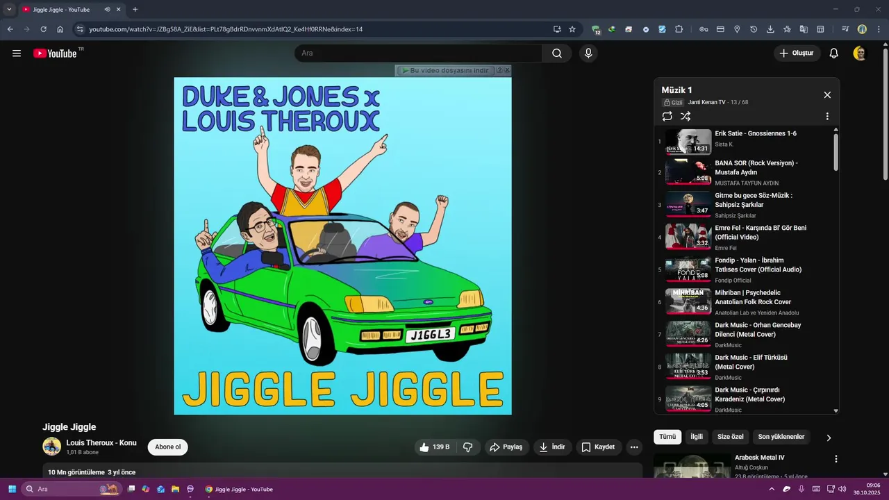
Task: Dislike the video with thumbs-down
Action: pyautogui.click(x=468, y=447)
